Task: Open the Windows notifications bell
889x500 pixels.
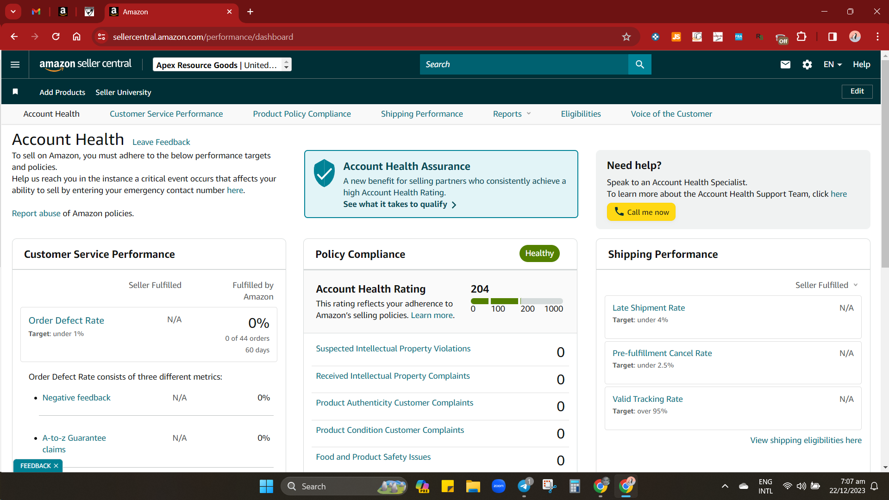Action: pos(874,486)
